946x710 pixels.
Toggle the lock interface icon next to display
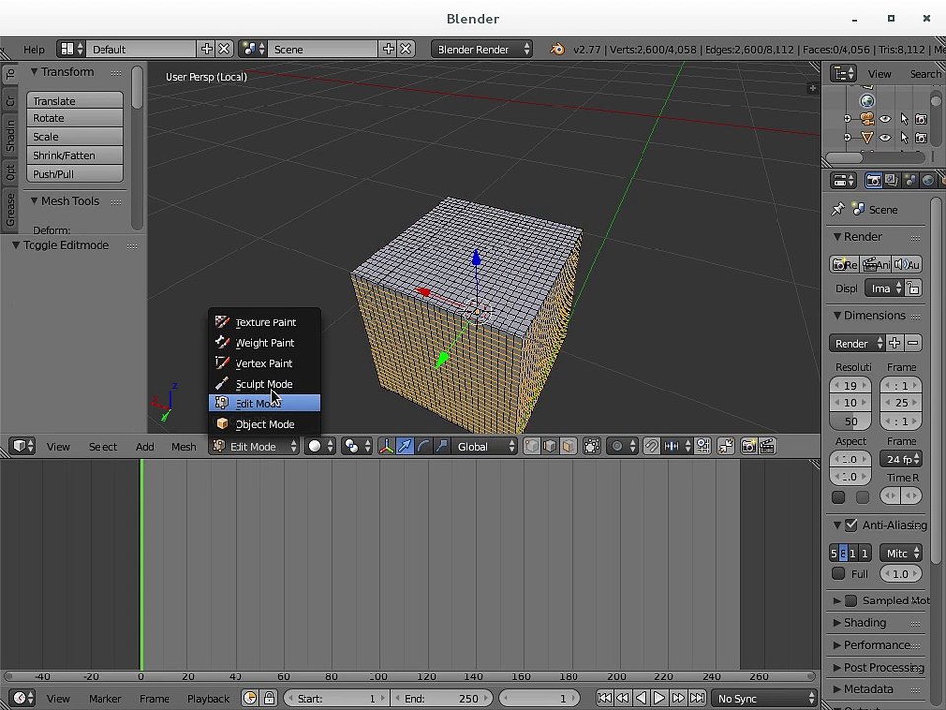(x=913, y=288)
